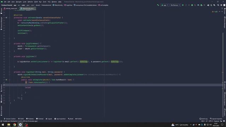
Task: Open No Devices selector dropdown
Action: [x=175, y=5]
